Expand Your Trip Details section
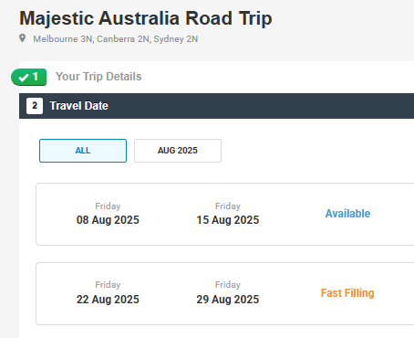The width and height of the screenshot is (414, 338). tap(98, 77)
